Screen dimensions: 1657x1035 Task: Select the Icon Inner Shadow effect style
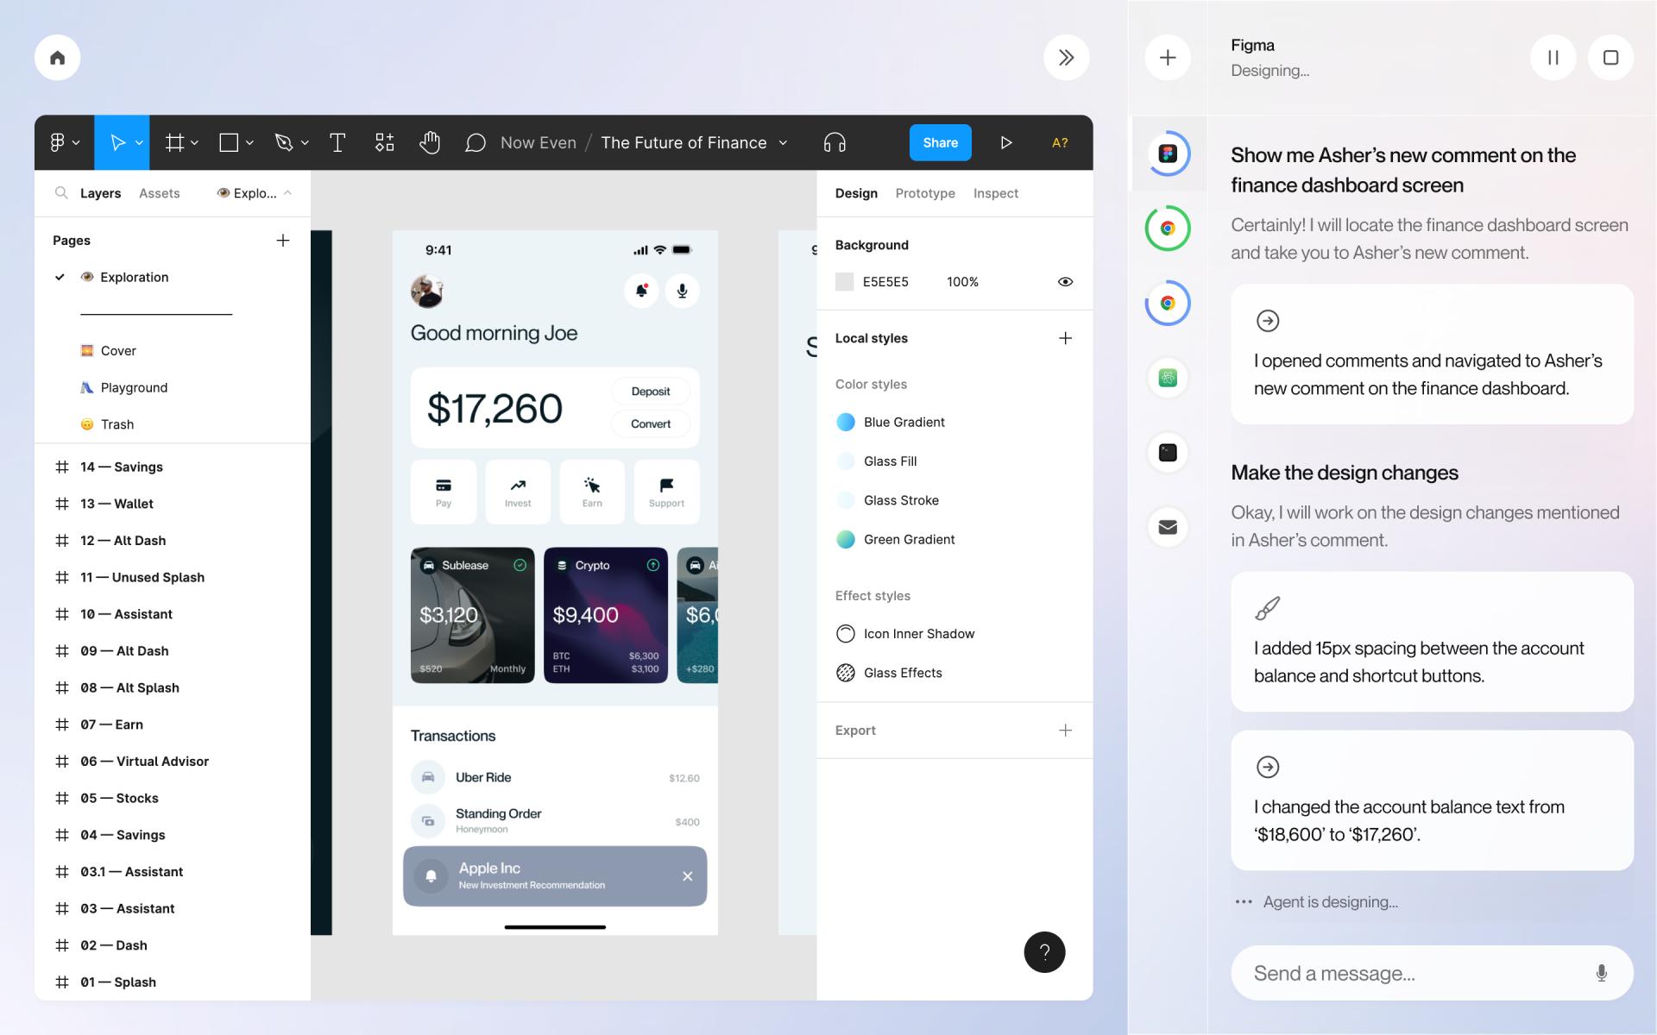coord(905,634)
